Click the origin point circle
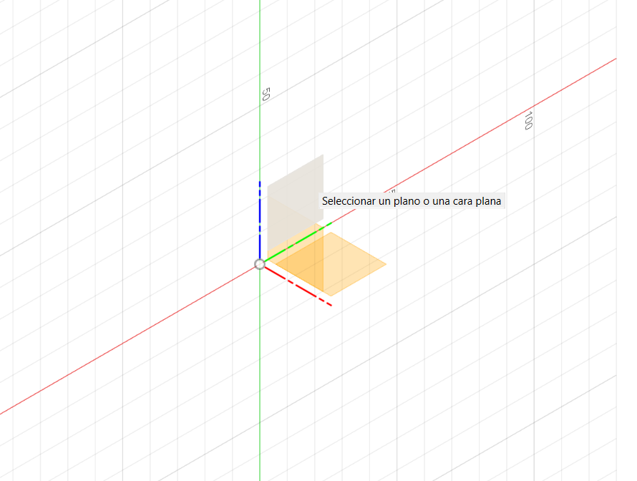 [x=260, y=264]
